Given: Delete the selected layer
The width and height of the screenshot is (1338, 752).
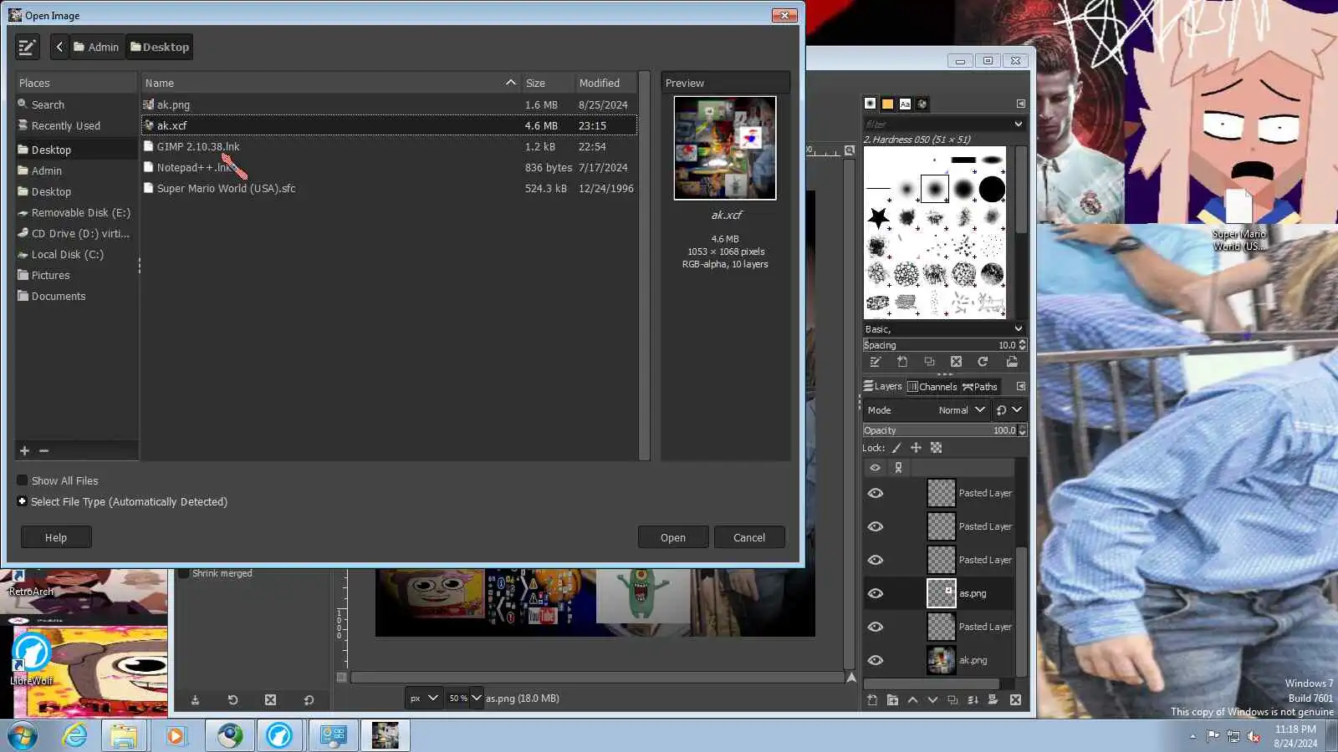Looking at the screenshot, I should point(1015,700).
